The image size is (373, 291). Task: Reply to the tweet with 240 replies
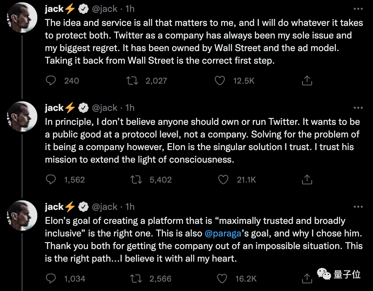tap(51, 81)
